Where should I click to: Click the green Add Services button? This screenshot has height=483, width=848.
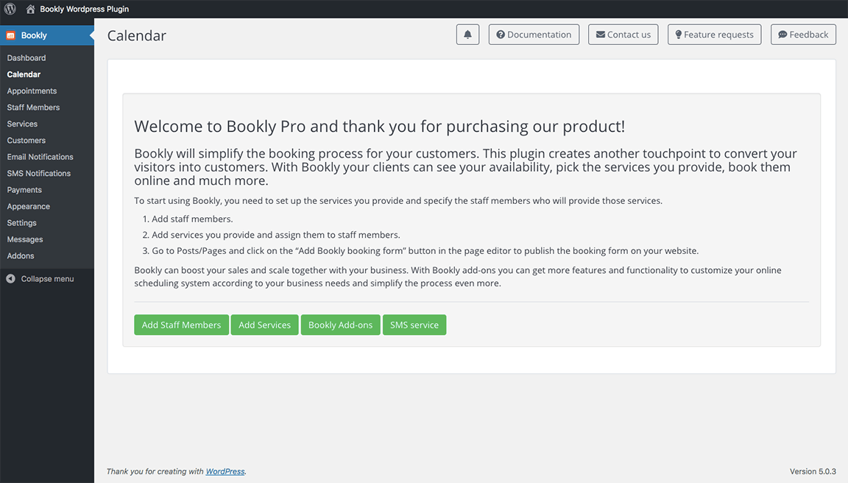pos(264,325)
